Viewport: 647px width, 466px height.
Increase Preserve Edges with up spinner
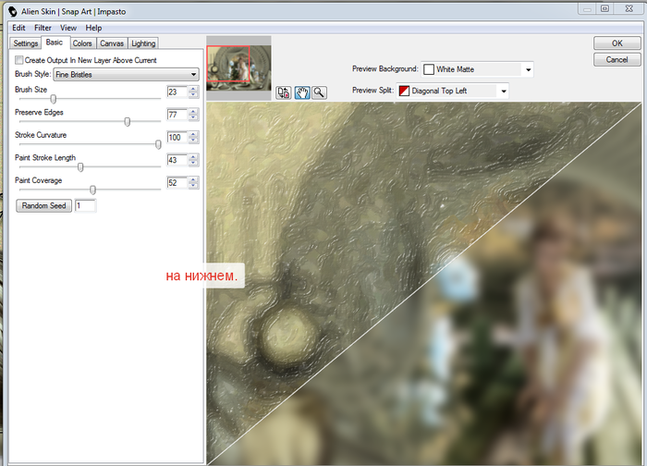pos(193,112)
